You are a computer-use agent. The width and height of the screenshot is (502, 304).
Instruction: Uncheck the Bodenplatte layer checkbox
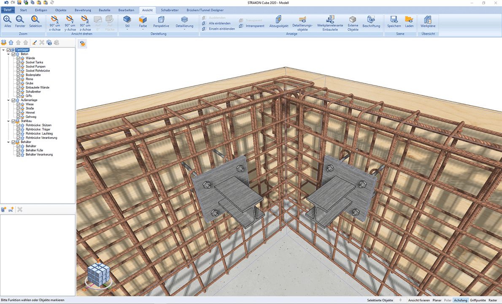click(19, 75)
